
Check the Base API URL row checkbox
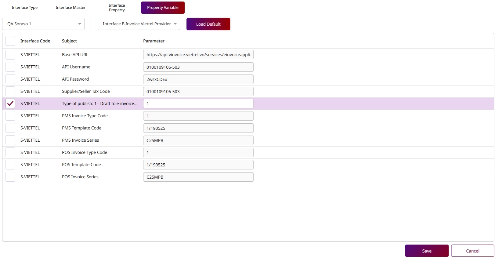pyautogui.click(x=10, y=55)
